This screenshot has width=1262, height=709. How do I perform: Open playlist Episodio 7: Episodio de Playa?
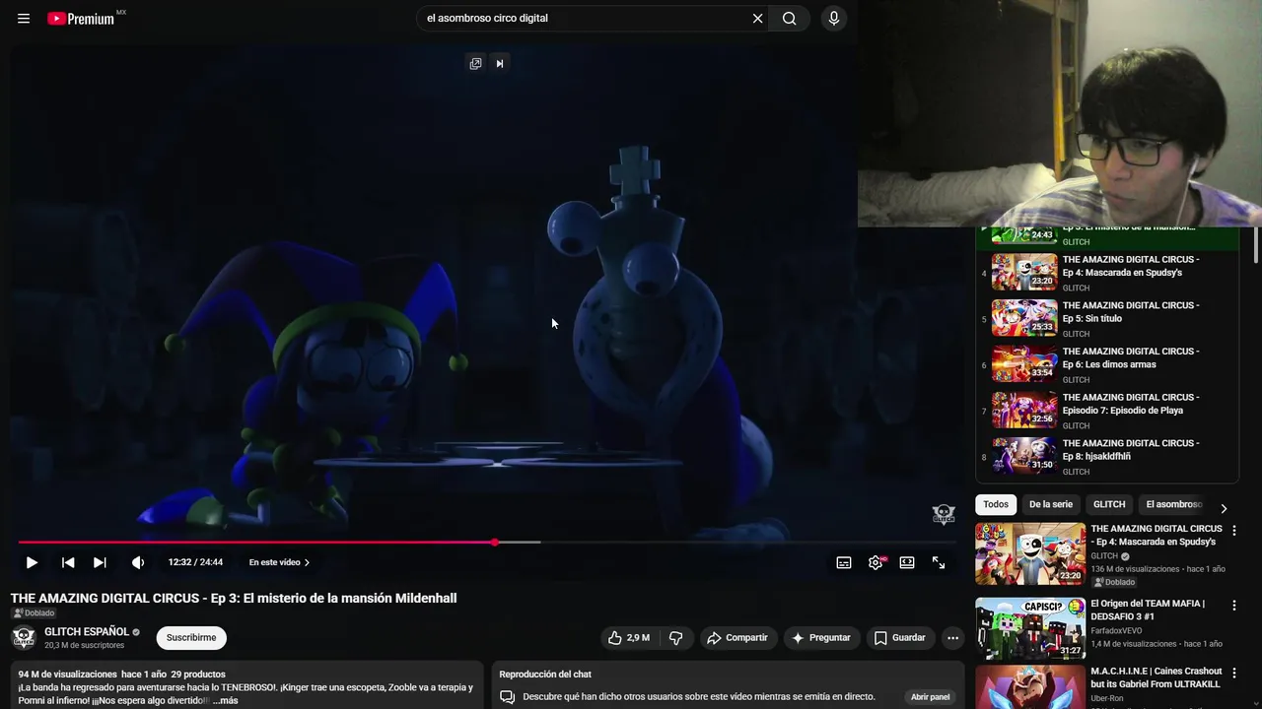(x=1106, y=410)
